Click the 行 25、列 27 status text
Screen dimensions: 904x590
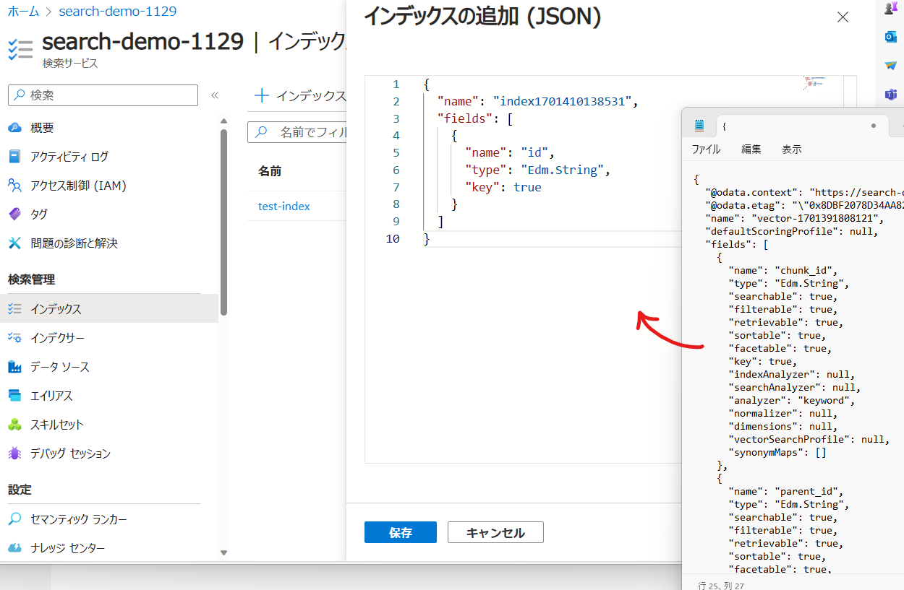(720, 585)
